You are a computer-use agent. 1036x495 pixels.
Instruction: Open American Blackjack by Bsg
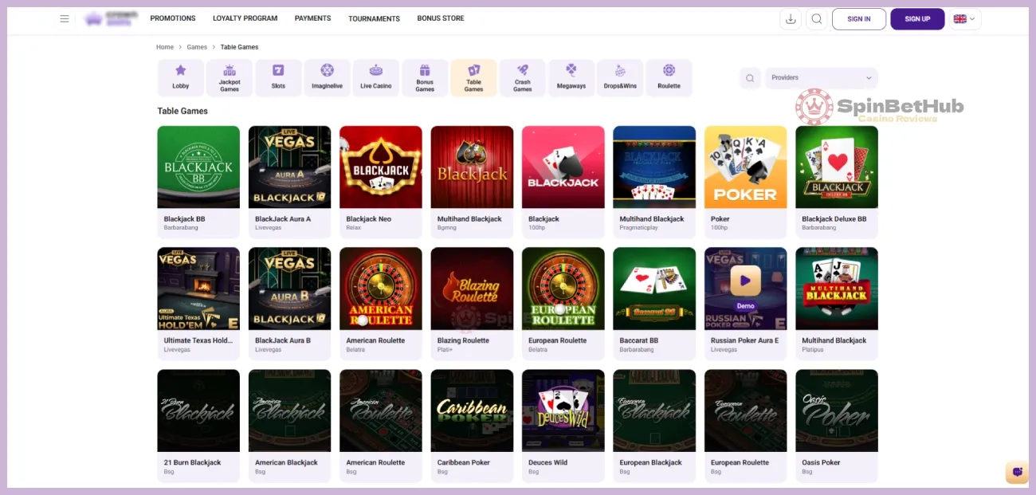click(289, 411)
